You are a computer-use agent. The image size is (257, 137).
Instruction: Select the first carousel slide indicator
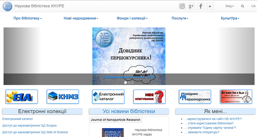126,82
